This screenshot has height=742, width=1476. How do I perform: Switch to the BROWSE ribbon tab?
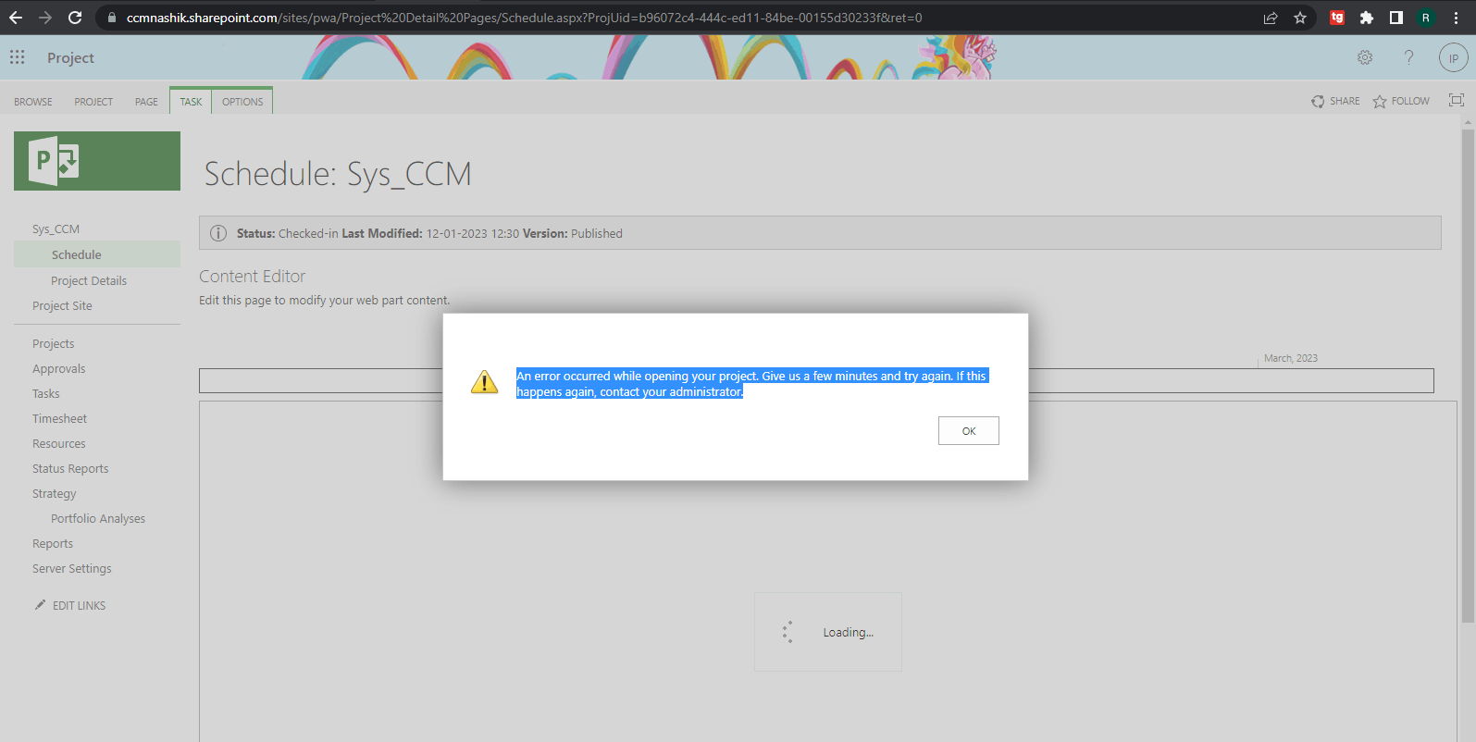(33, 102)
